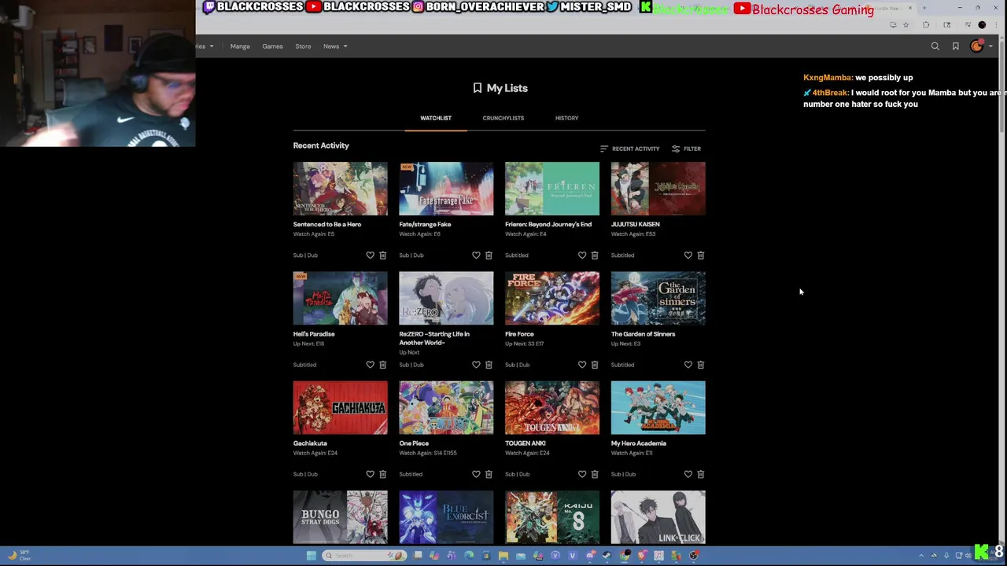The image size is (1007, 566).
Task: Open The Garden of Sinners title link
Action: click(x=644, y=334)
